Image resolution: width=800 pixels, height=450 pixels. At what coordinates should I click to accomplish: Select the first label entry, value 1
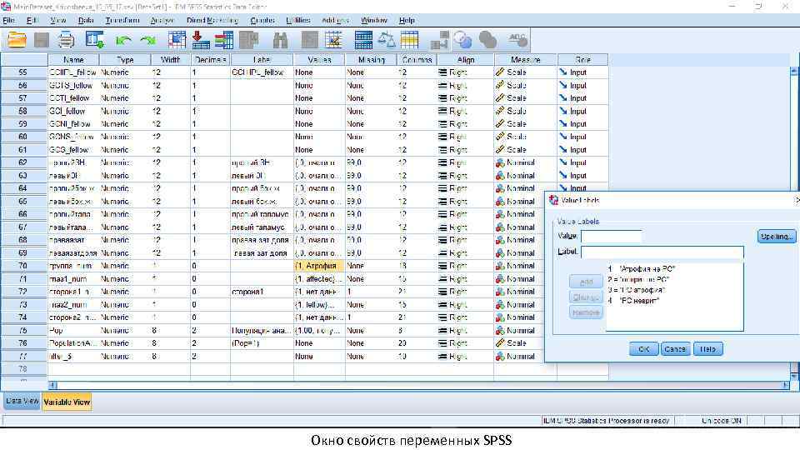[x=642, y=268]
